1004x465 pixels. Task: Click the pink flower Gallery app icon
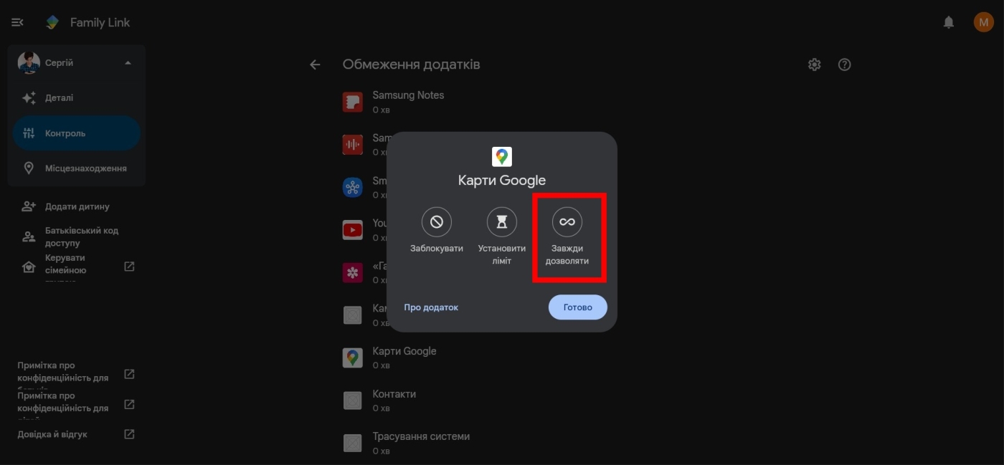(x=352, y=273)
